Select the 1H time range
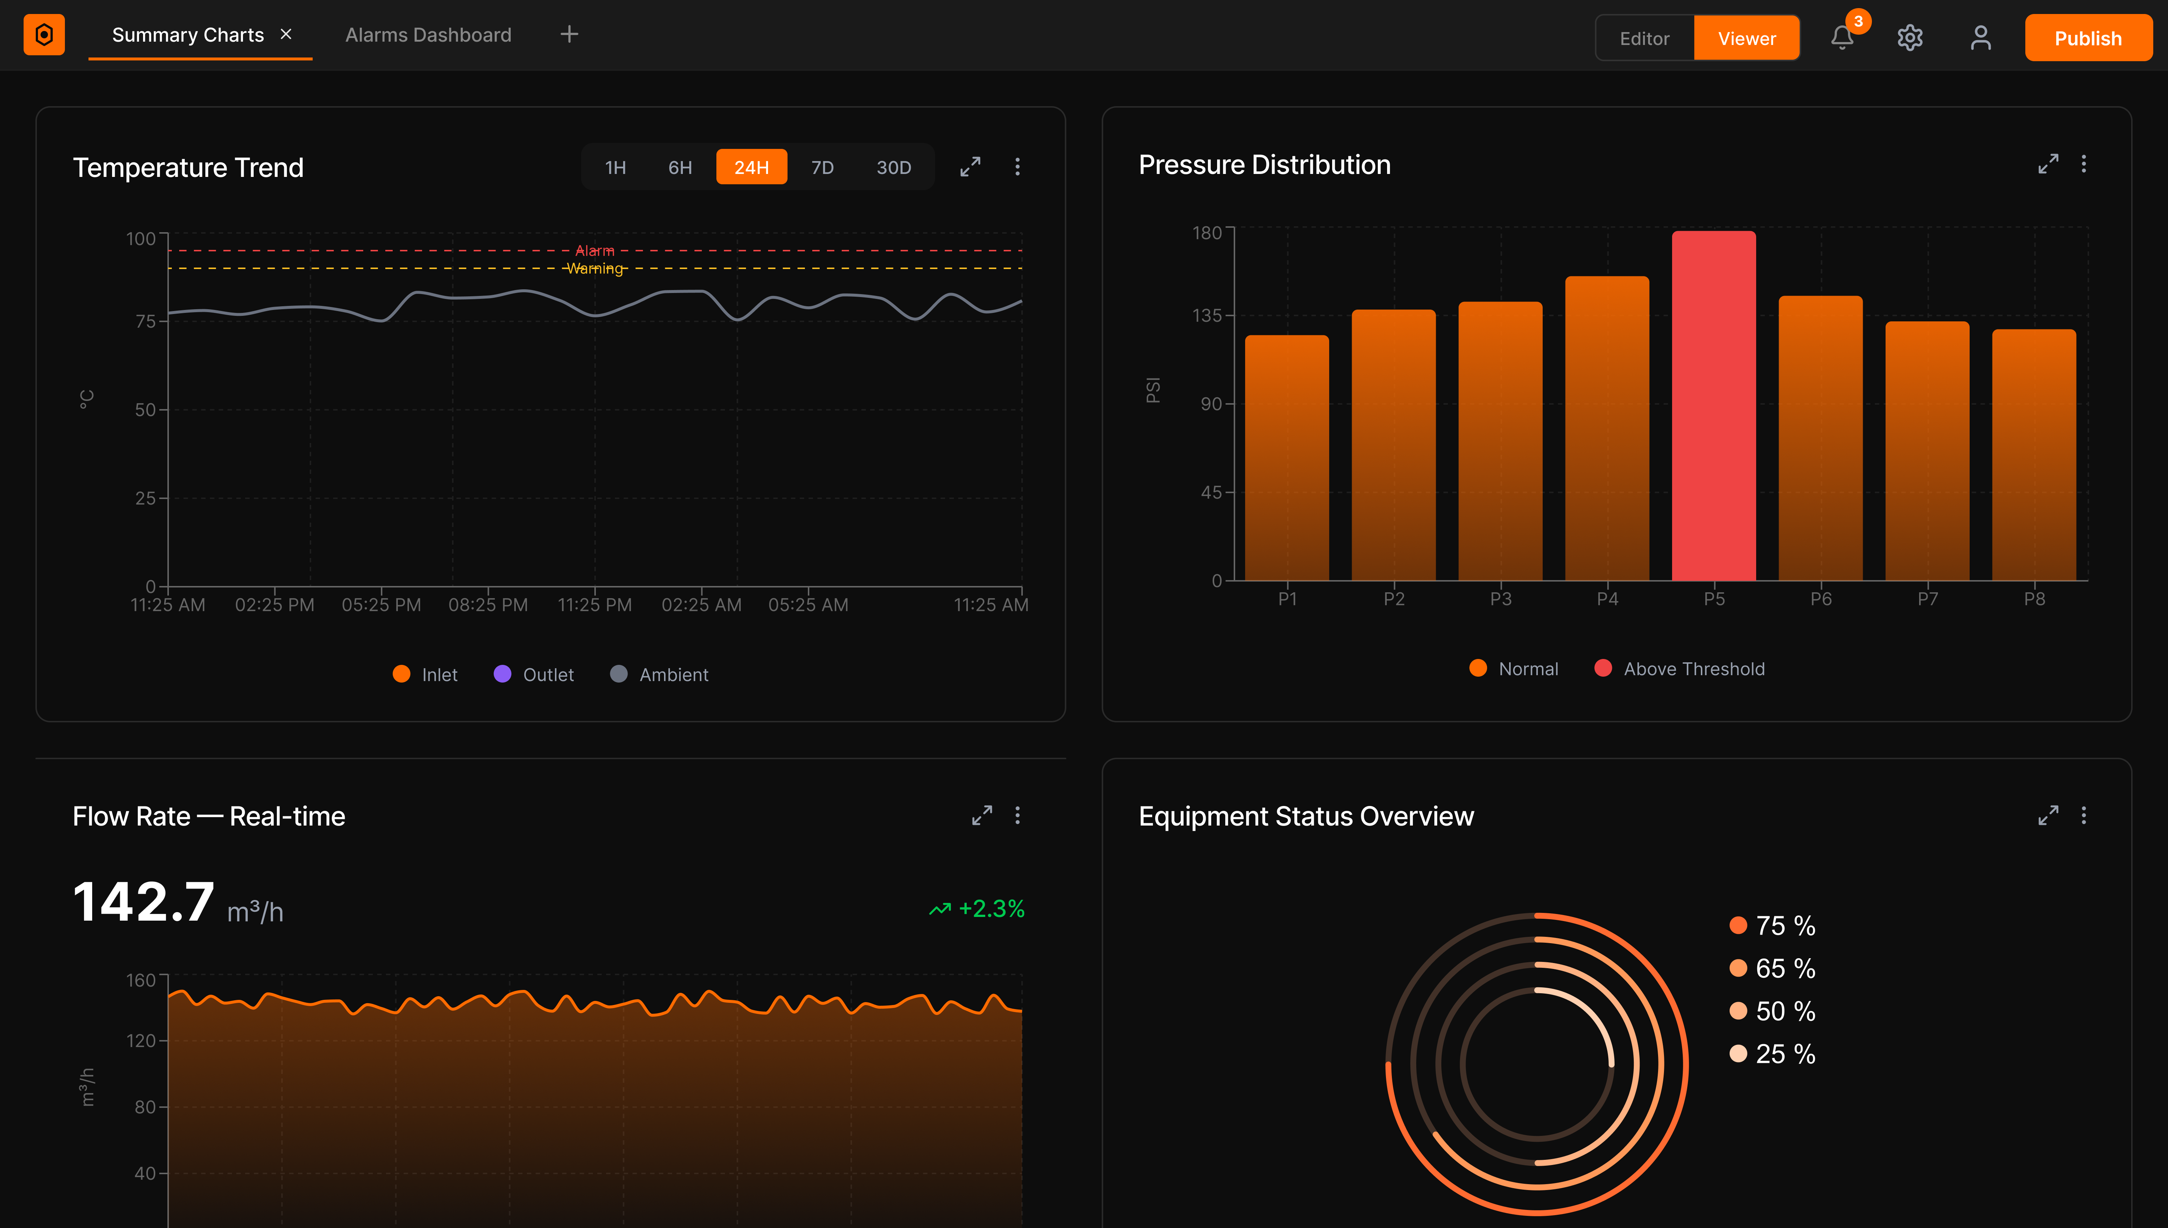Image resolution: width=2168 pixels, height=1228 pixels. click(x=616, y=167)
